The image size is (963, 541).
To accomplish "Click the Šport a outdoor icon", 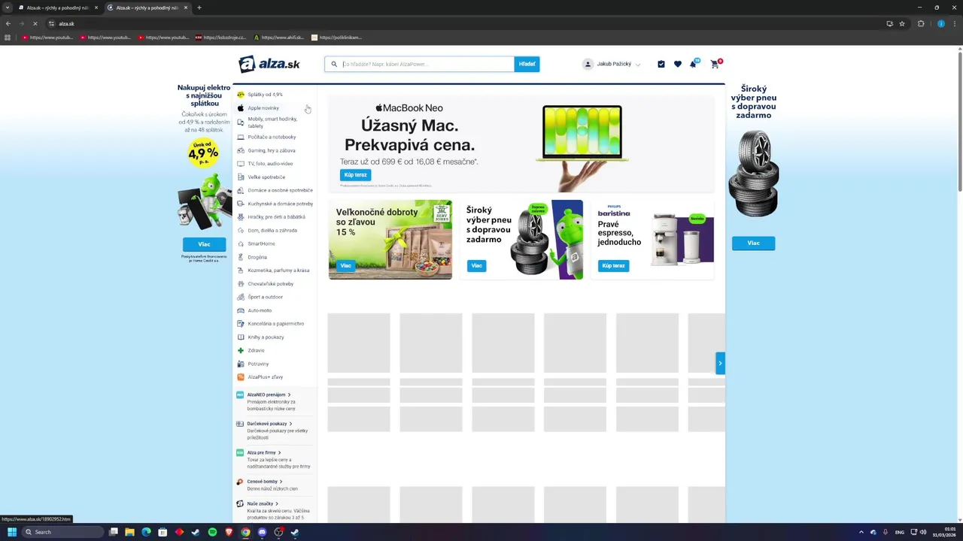I will pyautogui.click(x=241, y=297).
